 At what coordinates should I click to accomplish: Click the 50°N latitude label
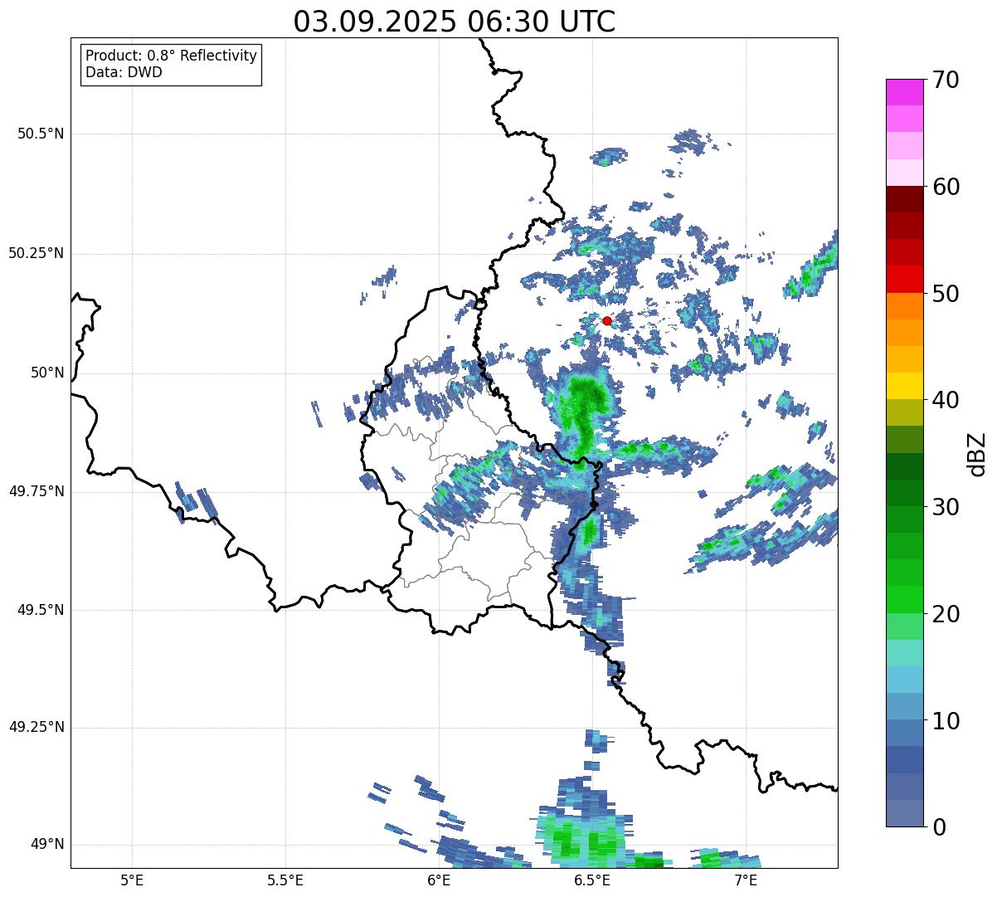(47, 373)
